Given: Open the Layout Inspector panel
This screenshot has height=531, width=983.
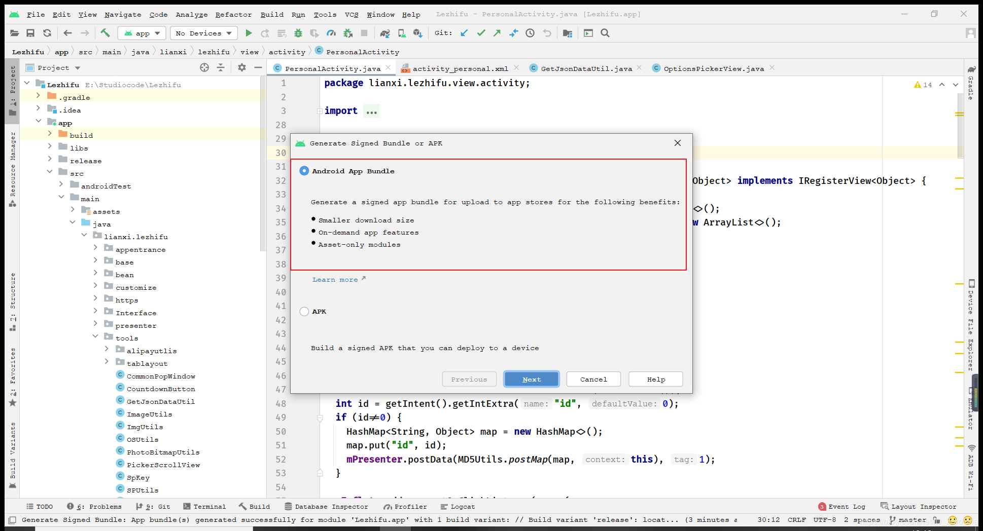Looking at the screenshot, I should (919, 507).
